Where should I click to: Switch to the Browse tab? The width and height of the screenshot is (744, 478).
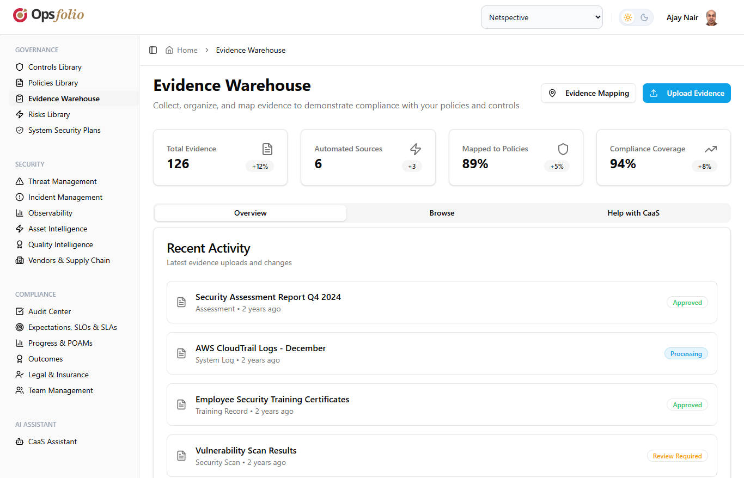(442, 213)
